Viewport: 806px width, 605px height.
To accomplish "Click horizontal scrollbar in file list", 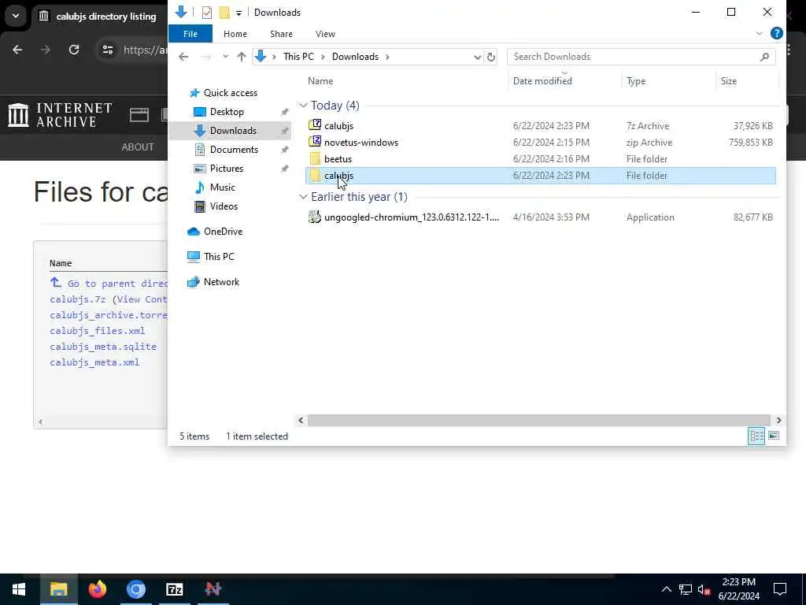I will [538, 421].
